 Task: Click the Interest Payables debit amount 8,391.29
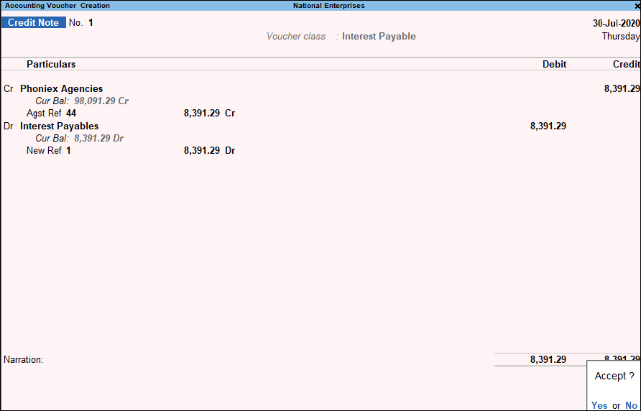tap(548, 126)
